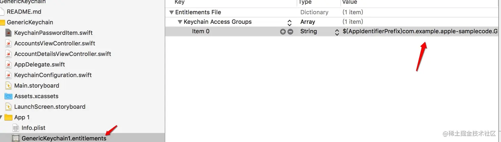Image resolution: width=501 pixels, height=142 pixels.
Task: Remove Item 0 with the minus button
Action: [290, 32]
